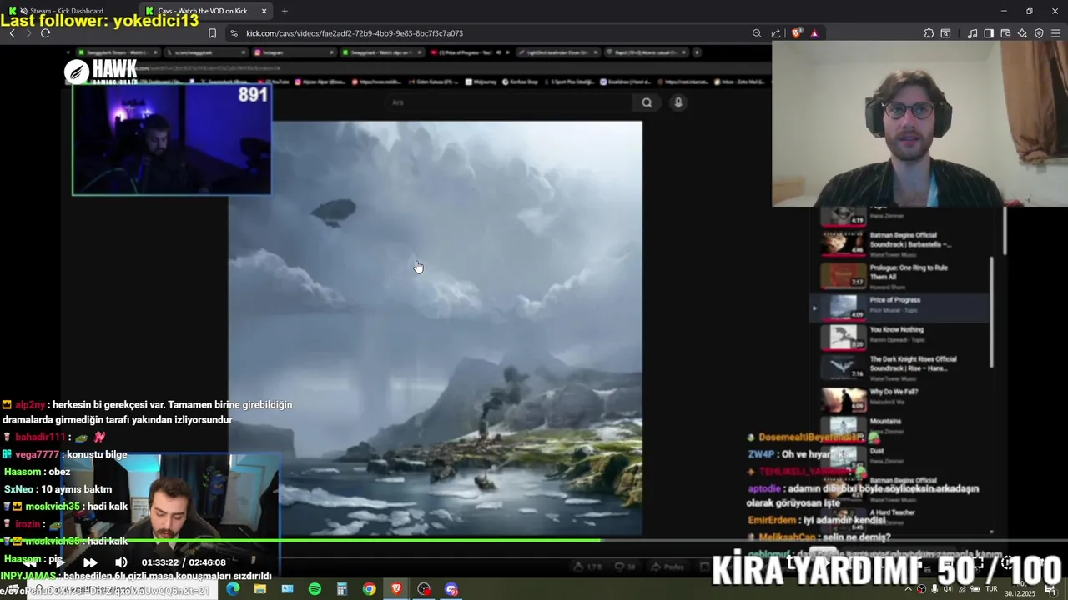The width and height of the screenshot is (1068, 600).
Task: Click the YouTube voice search microphone
Action: coord(678,102)
